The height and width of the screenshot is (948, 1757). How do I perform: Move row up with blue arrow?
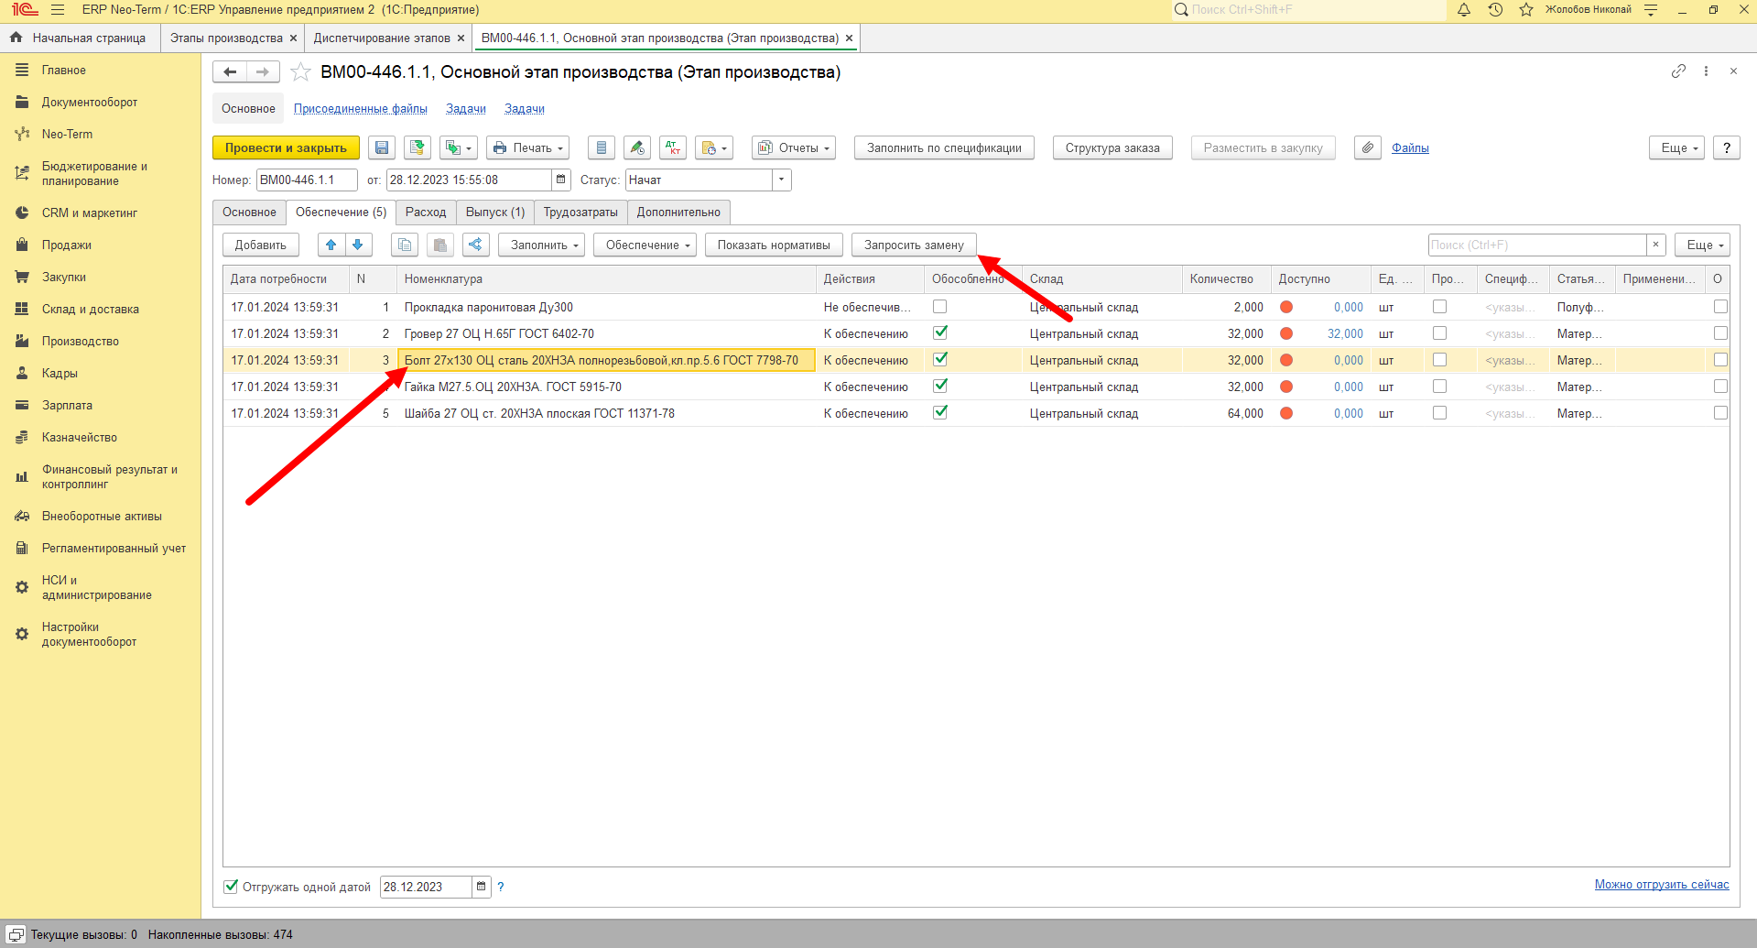coord(331,245)
